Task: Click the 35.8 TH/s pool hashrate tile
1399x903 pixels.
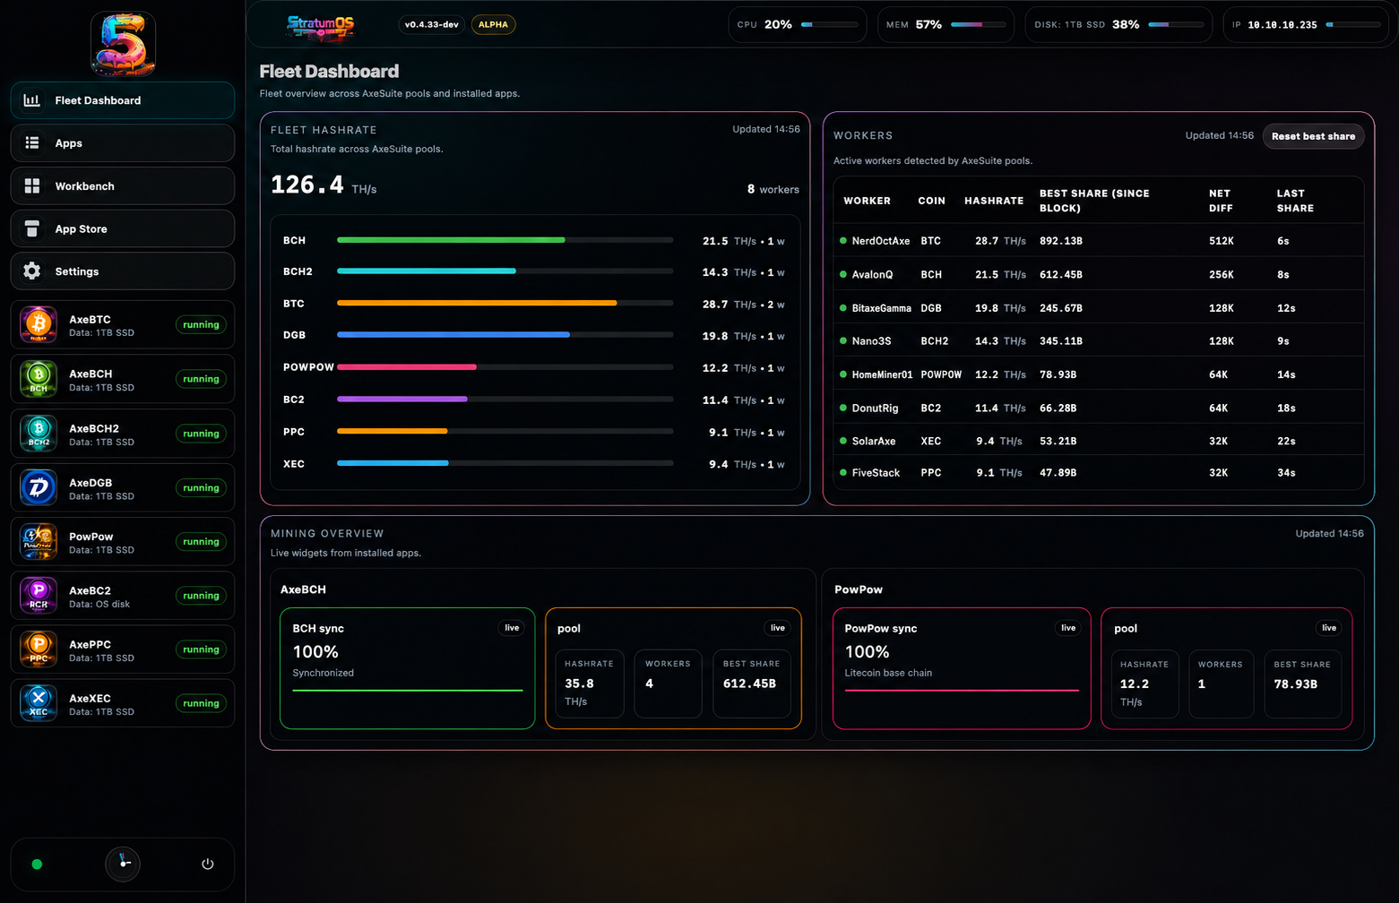Action: [589, 684]
